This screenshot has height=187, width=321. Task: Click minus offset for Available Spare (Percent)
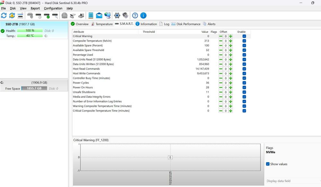pyautogui.click(x=221, y=46)
